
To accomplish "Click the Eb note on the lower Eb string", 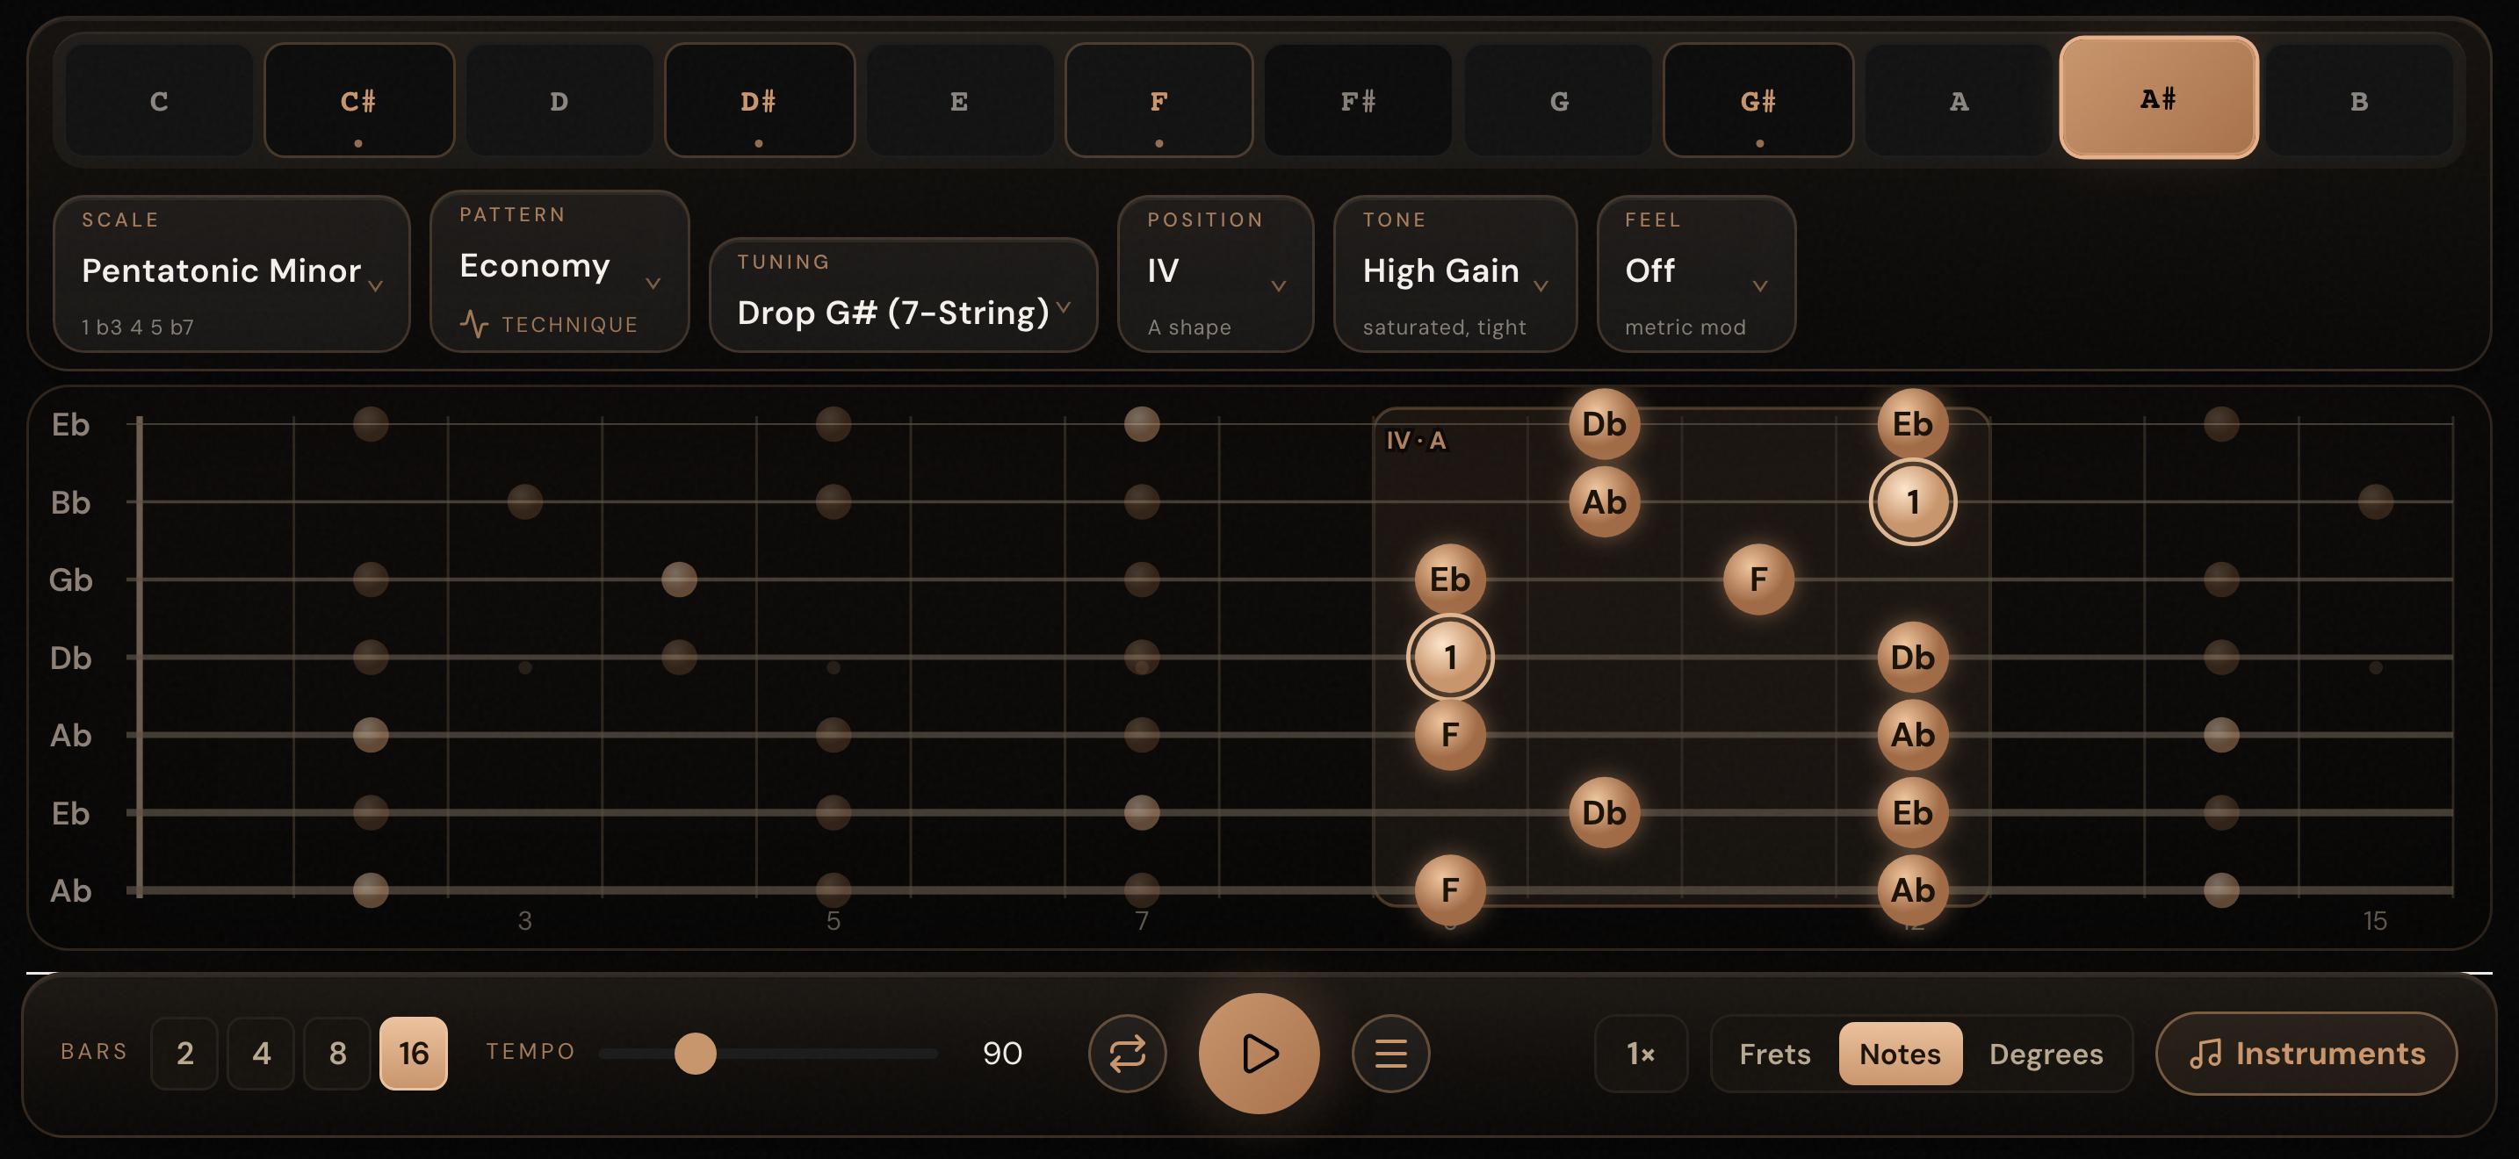I will click(1912, 812).
